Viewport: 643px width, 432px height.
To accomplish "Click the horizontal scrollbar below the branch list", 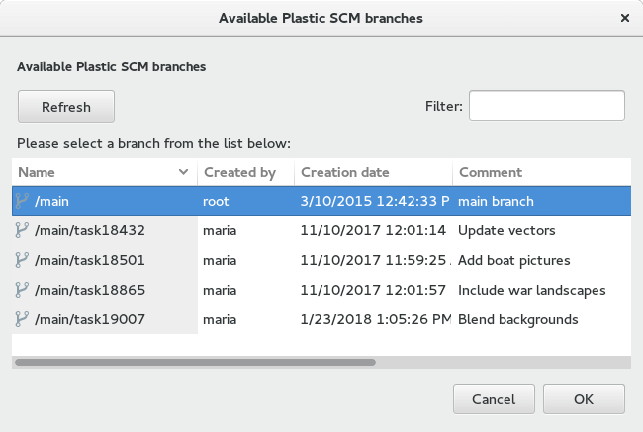I will [x=195, y=363].
